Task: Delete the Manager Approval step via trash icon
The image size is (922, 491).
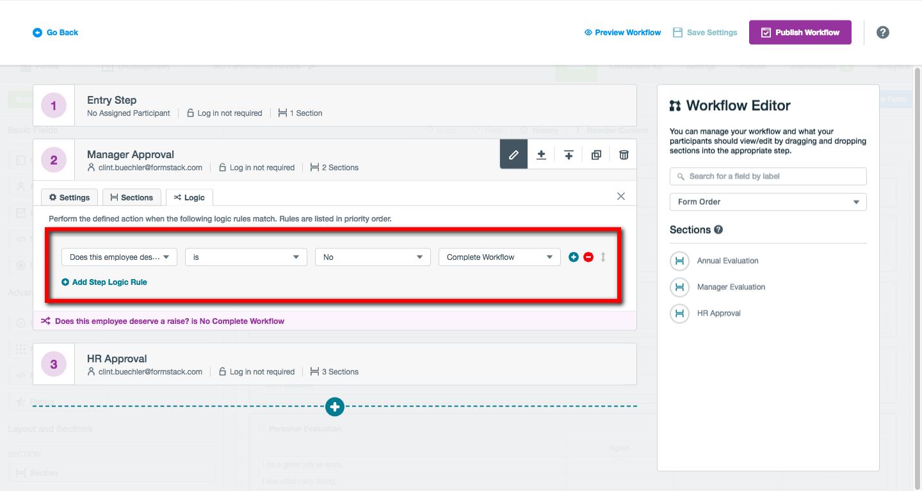Action: [x=623, y=154]
